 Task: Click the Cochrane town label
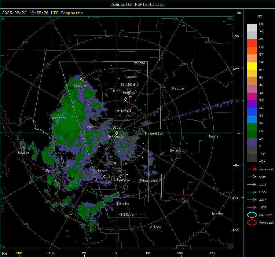[x=100, y=171]
